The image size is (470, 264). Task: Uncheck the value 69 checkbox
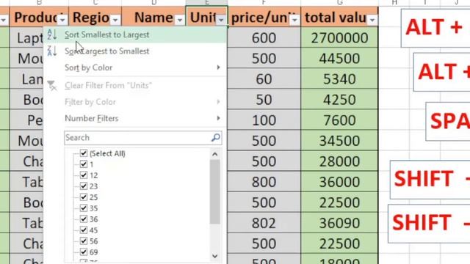click(x=84, y=252)
